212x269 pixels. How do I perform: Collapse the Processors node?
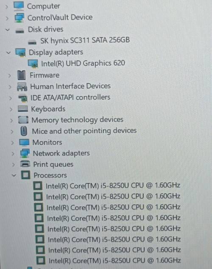point(14,175)
